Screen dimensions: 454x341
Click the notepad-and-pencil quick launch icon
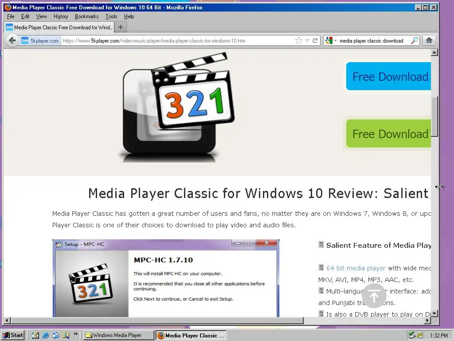click(x=35, y=336)
